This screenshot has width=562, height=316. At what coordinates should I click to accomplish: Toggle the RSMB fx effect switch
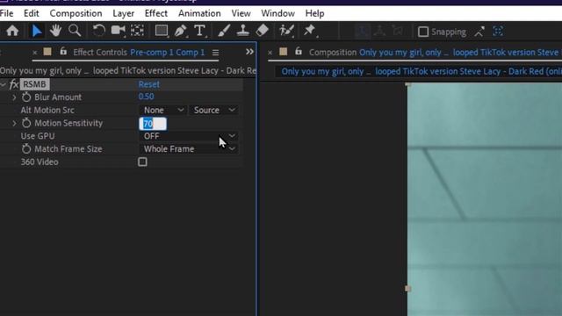click(14, 84)
